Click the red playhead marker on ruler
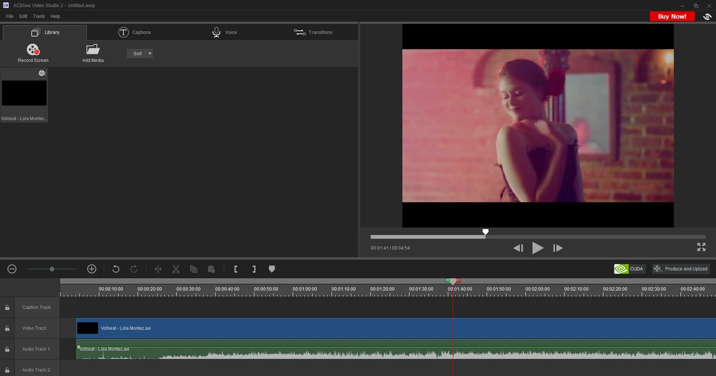Screen dimensions: 716x376 tap(453, 281)
